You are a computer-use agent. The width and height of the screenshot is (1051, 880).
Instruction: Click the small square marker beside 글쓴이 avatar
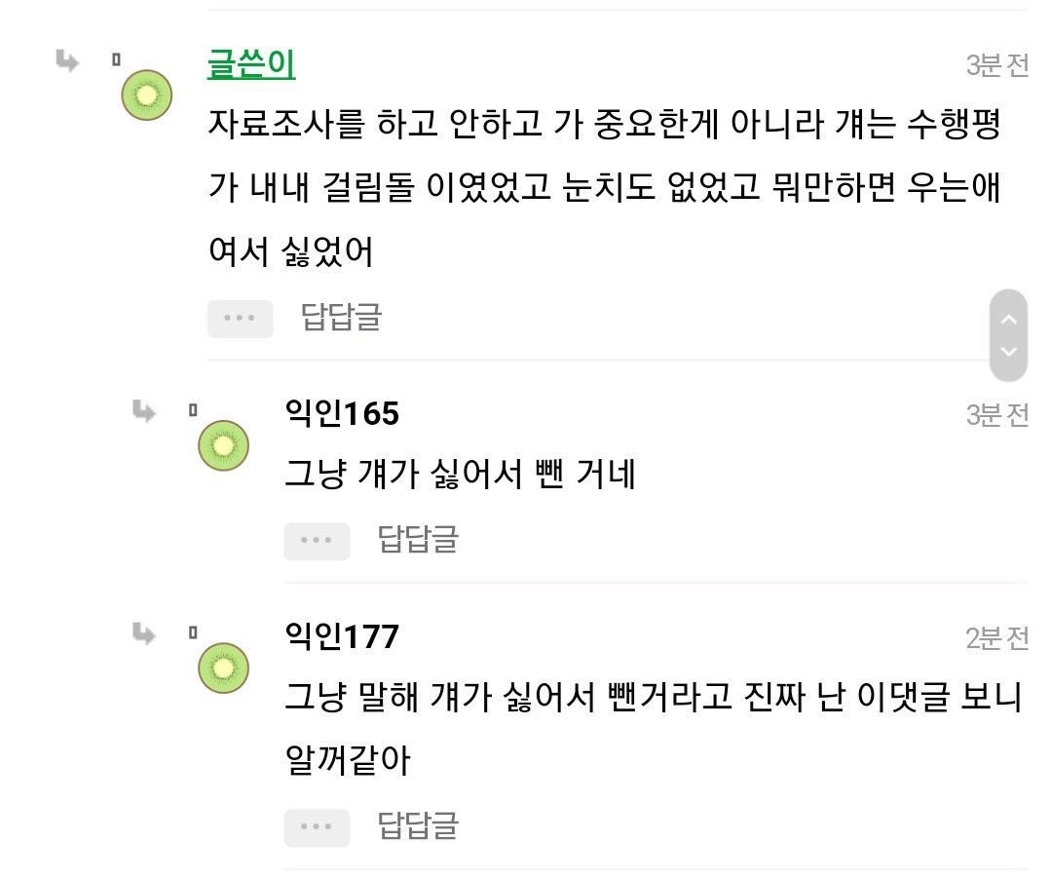point(116,59)
